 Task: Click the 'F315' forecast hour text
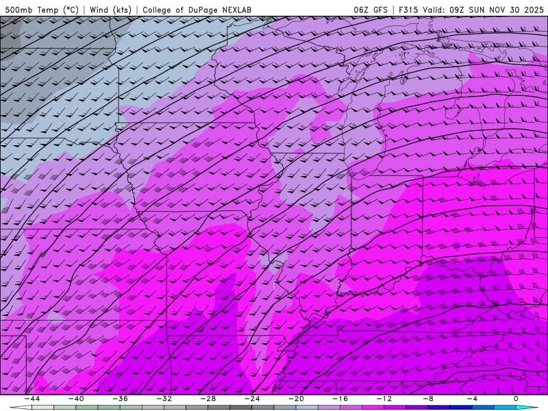coord(408,10)
